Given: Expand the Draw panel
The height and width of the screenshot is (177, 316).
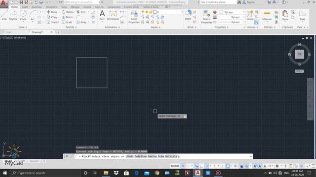Looking at the screenshot, I should click(x=23, y=27).
